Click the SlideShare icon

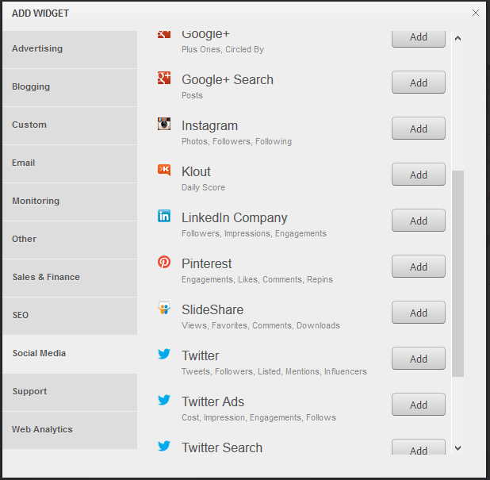click(x=164, y=308)
